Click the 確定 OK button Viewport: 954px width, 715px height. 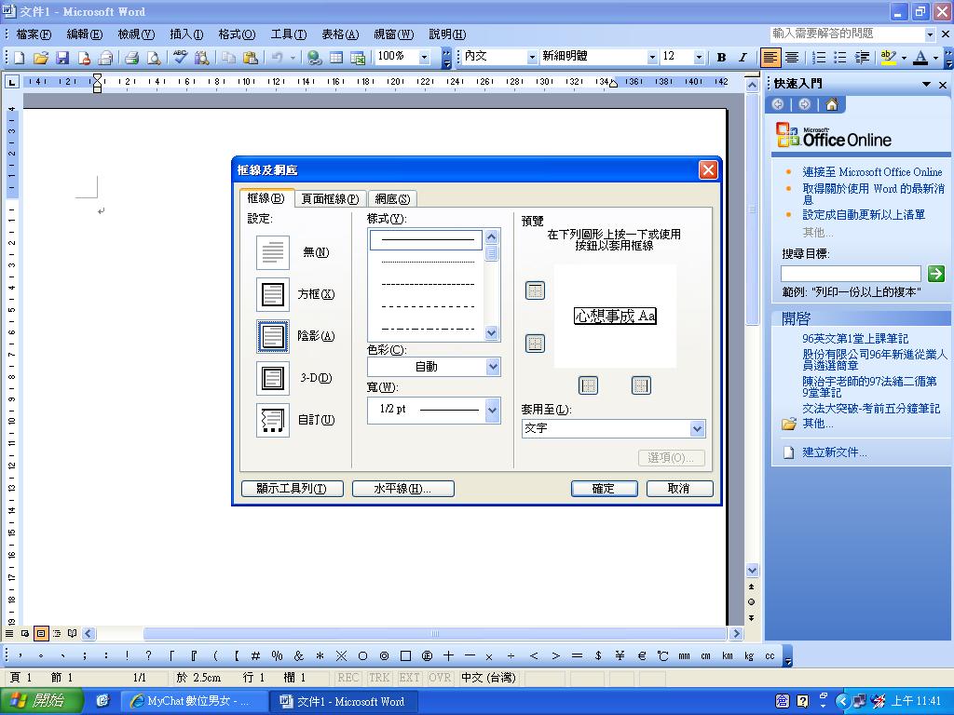coord(604,488)
